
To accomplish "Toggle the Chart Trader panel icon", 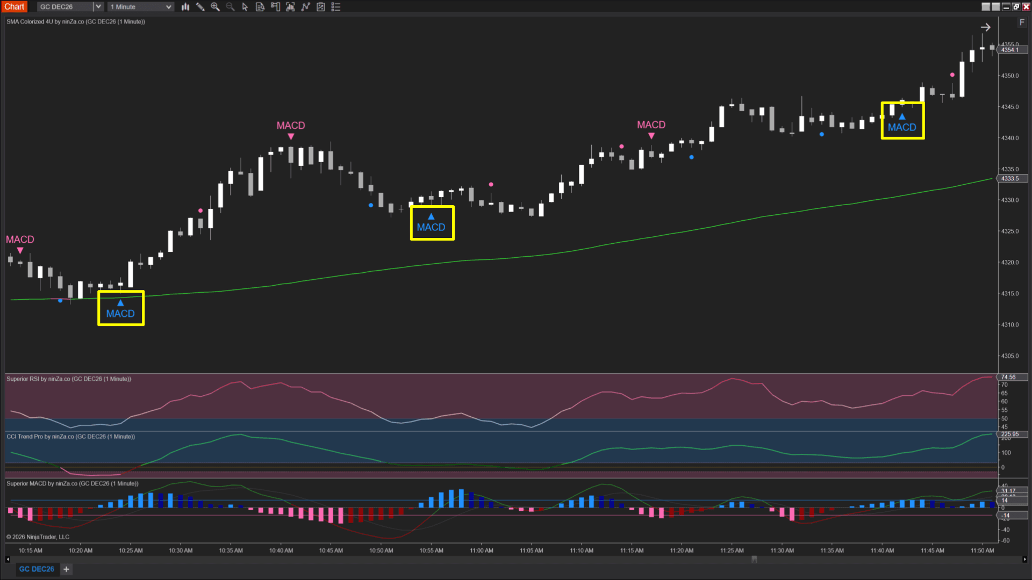I will [x=275, y=7].
